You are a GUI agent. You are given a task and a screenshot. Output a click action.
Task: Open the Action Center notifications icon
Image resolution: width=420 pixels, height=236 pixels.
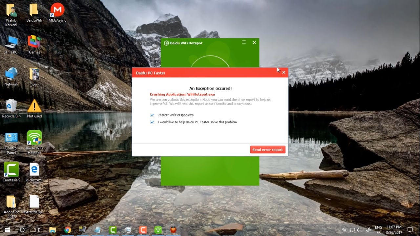pyautogui.click(x=410, y=230)
